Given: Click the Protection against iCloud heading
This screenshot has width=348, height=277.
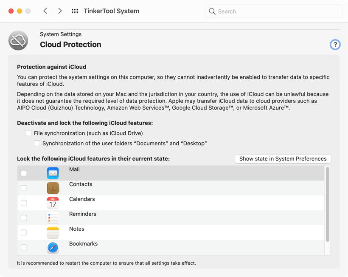Looking at the screenshot, I should [51, 67].
